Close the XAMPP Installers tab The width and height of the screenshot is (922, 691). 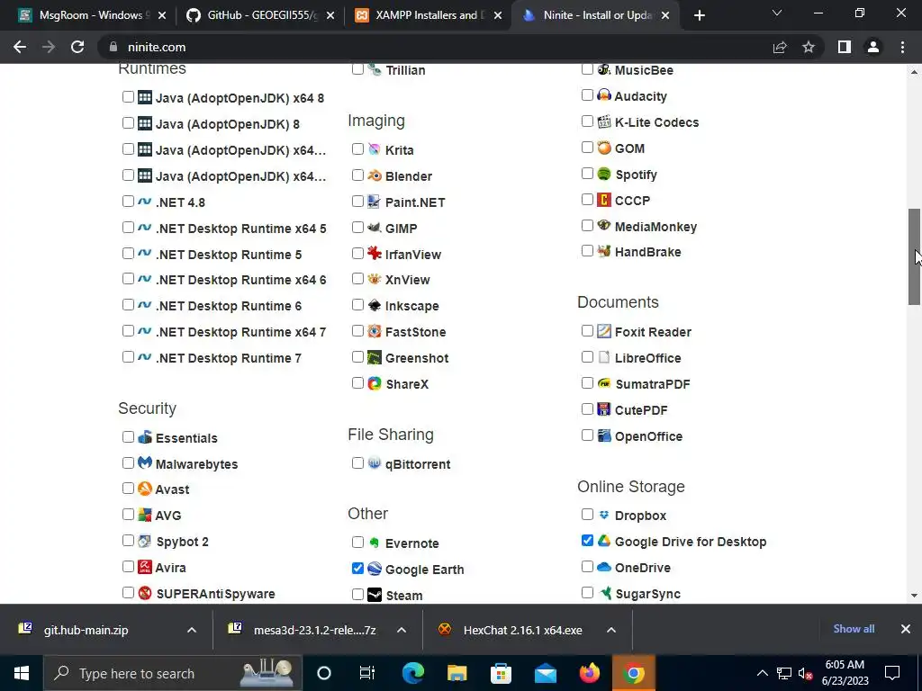498,15
